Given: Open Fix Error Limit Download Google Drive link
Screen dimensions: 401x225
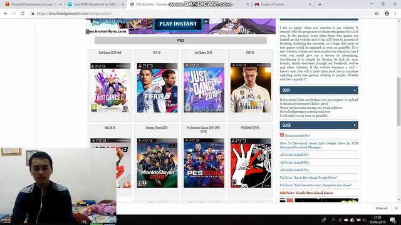Looking at the screenshot, I should click(x=308, y=177).
